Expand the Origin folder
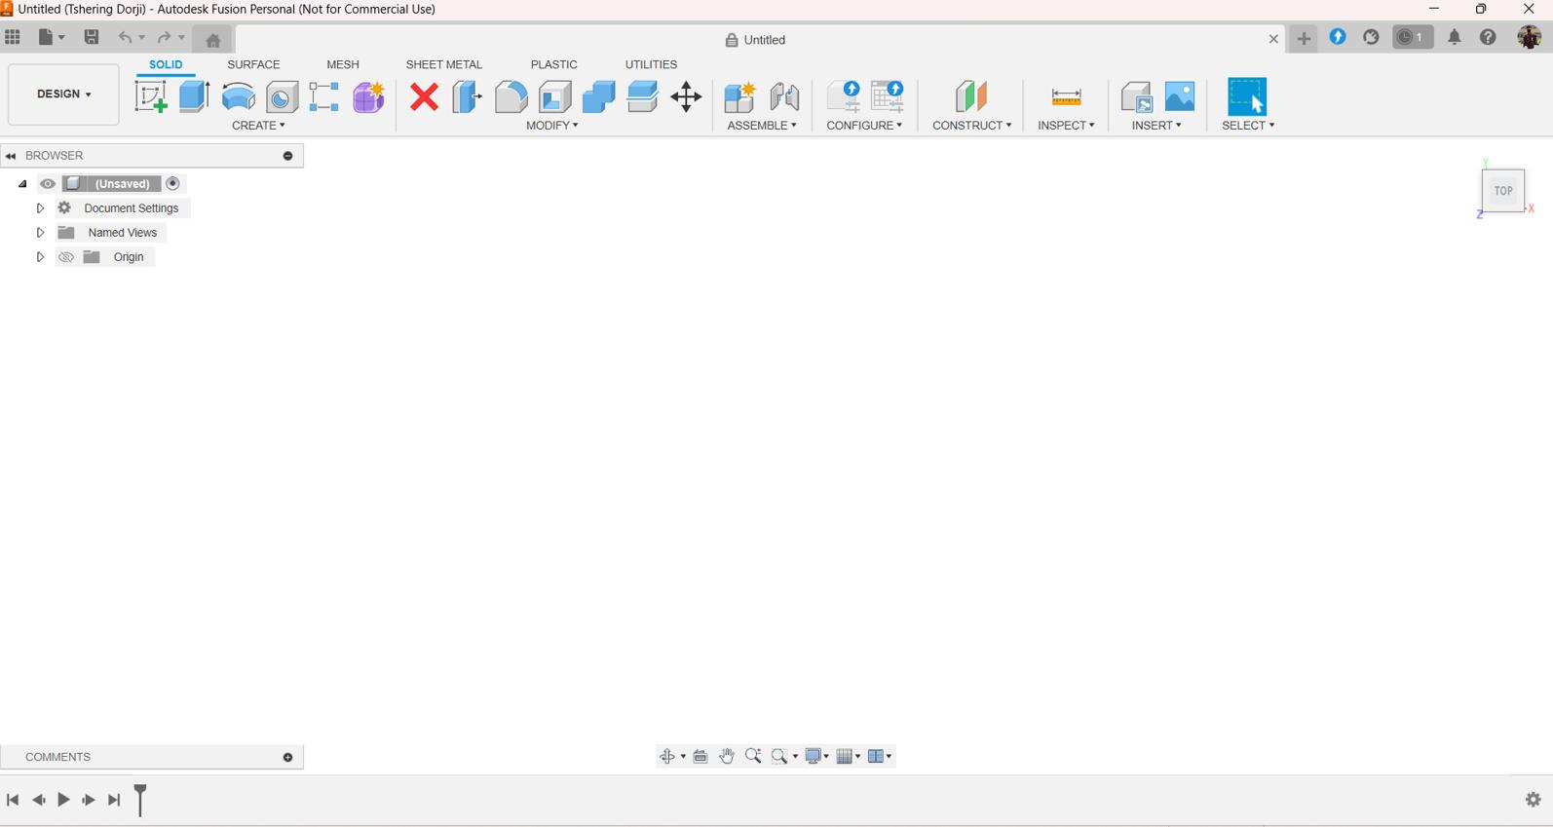This screenshot has height=827, width=1553. click(x=40, y=257)
